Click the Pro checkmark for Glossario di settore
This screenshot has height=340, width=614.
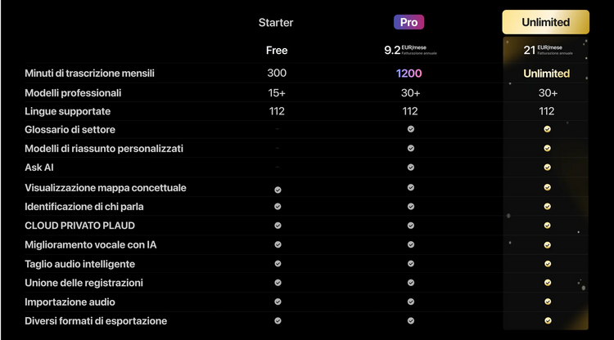410,129
